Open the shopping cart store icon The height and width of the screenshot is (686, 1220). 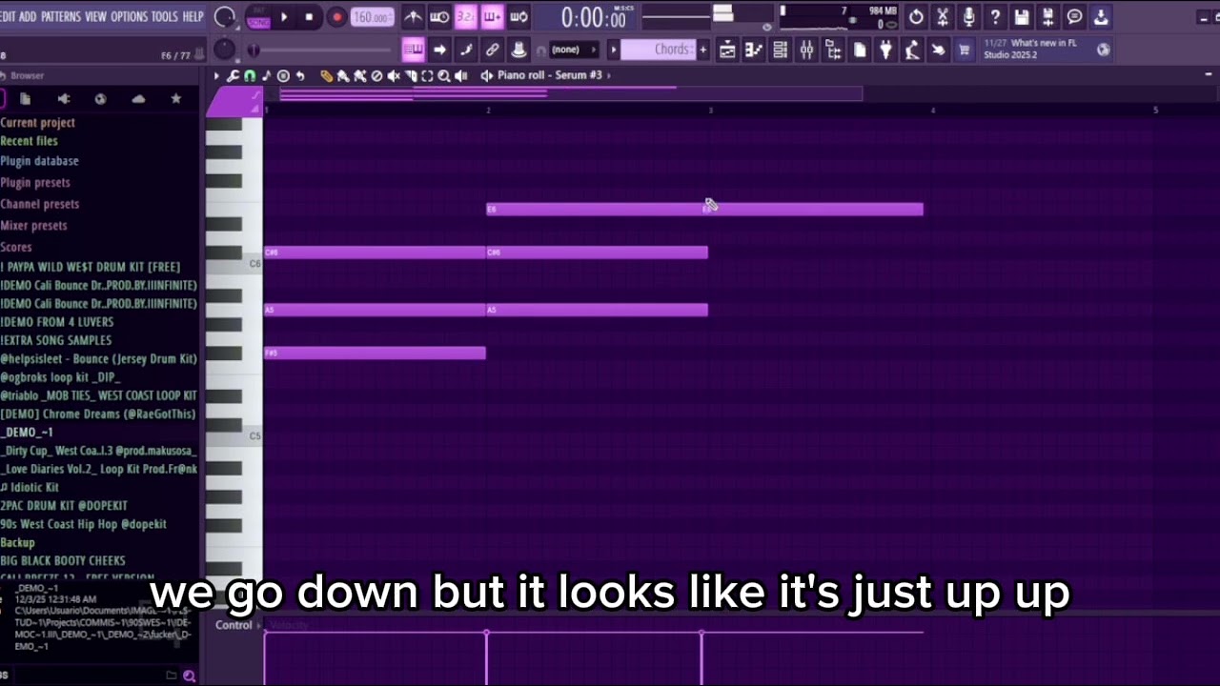point(965,50)
